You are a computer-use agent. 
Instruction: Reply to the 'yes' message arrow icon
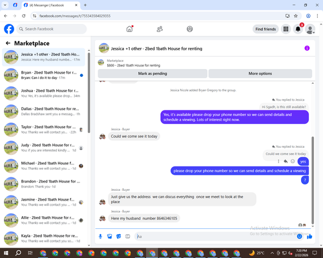286,161
